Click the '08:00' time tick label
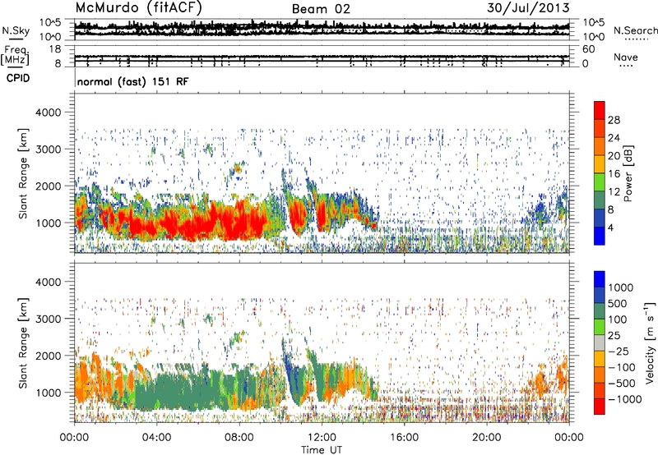This screenshot has height=455, width=658. [x=239, y=437]
